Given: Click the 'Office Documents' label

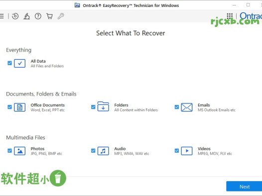Looking at the screenshot, I should coord(48,105).
